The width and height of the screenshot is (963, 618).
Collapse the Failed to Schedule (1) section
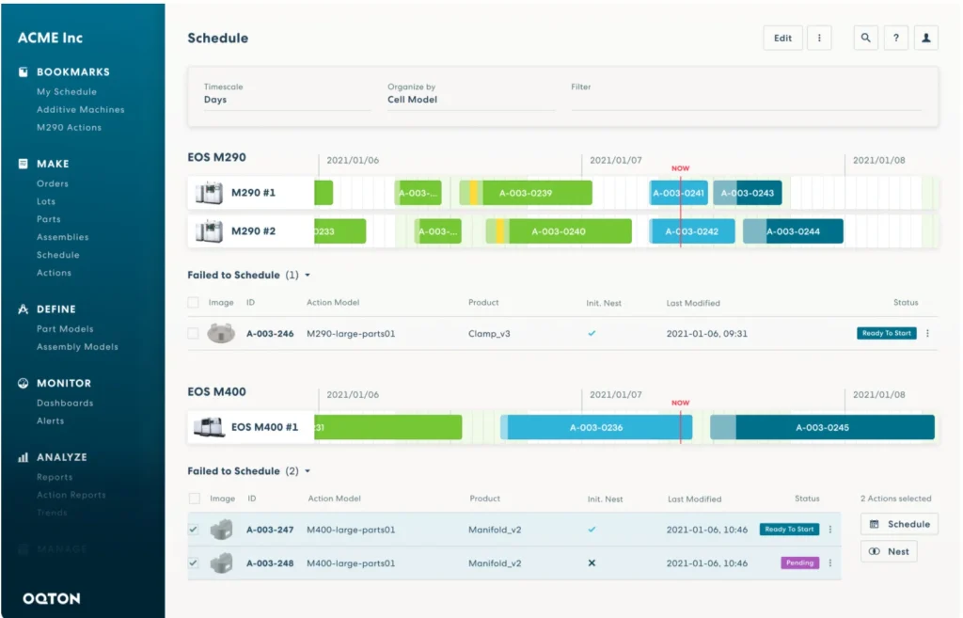(308, 276)
